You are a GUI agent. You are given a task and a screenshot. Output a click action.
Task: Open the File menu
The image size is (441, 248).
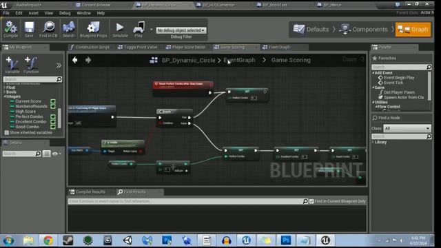(x=6, y=13)
